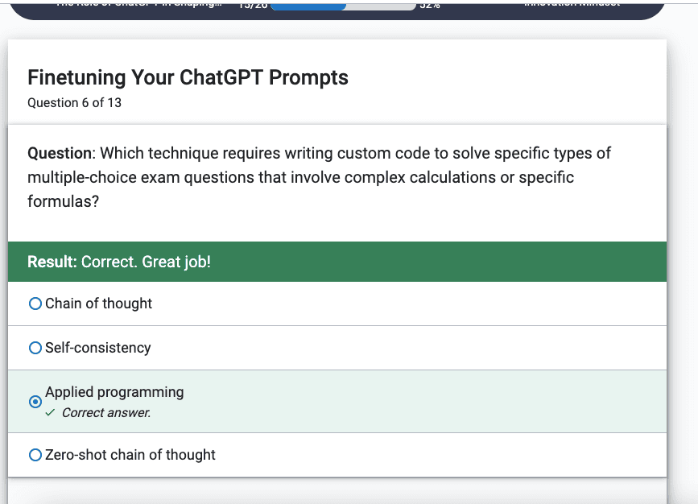Click the Question 6 of 13 counter
The image size is (698, 504).
click(x=74, y=103)
